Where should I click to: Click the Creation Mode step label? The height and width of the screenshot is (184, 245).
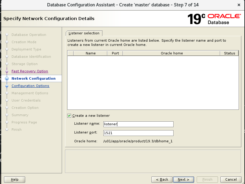pos(24,42)
